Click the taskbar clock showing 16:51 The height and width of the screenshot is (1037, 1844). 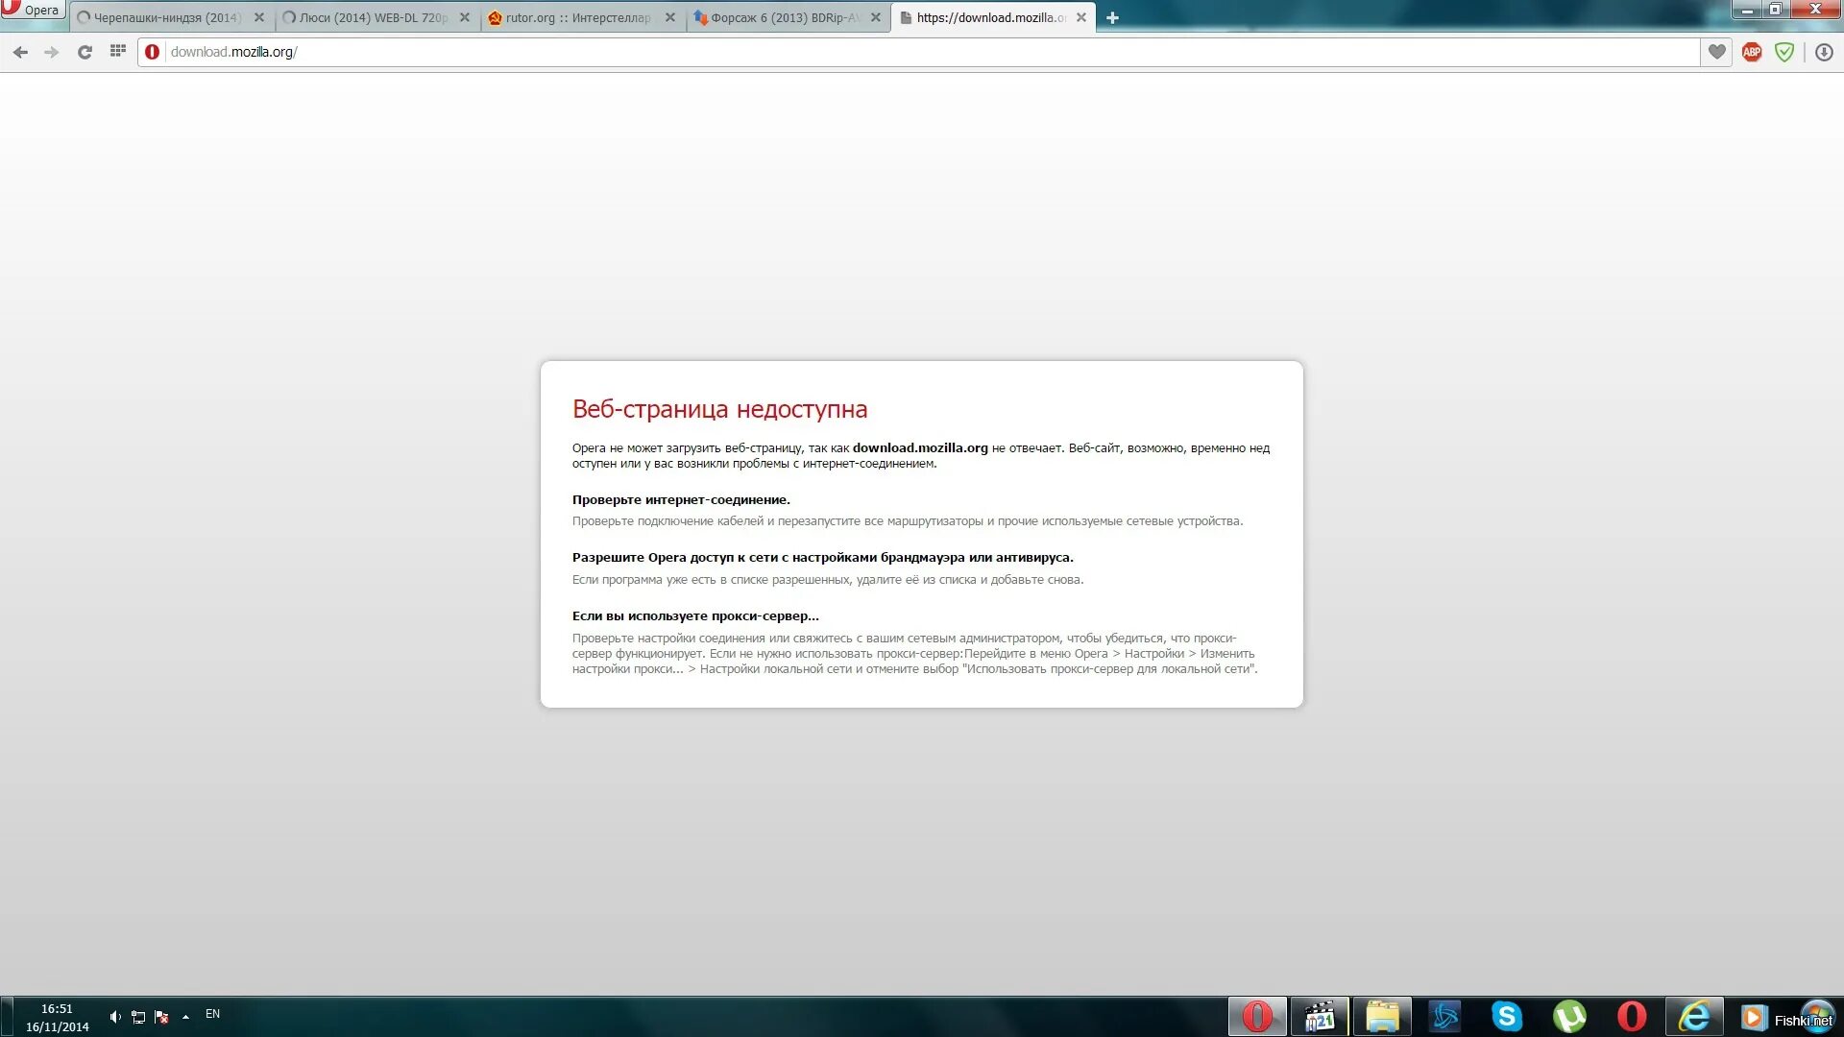tap(57, 1018)
